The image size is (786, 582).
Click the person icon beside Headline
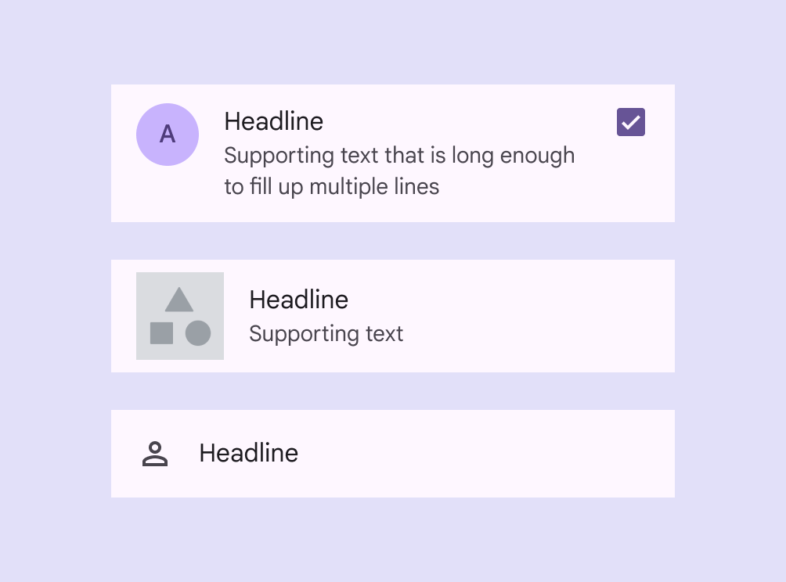[155, 454]
